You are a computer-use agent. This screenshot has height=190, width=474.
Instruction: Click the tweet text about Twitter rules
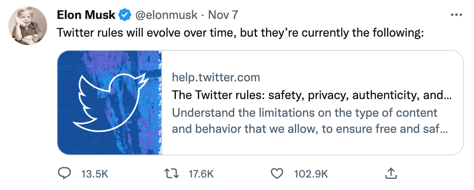240,33
